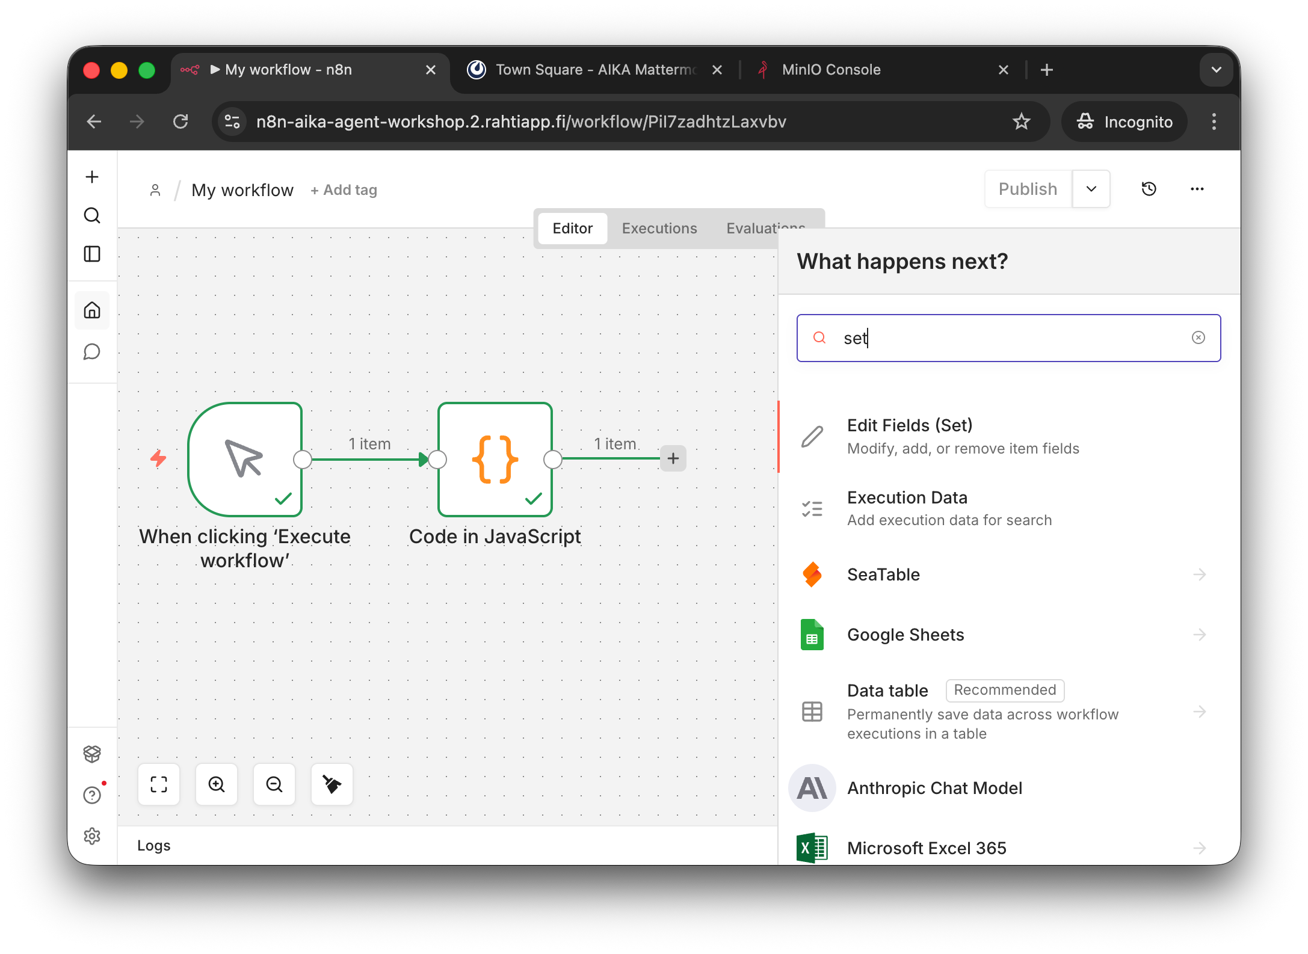The image size is (1308, 954).
Task: Clear the node search field
Action: click(x=1198, y=338)
